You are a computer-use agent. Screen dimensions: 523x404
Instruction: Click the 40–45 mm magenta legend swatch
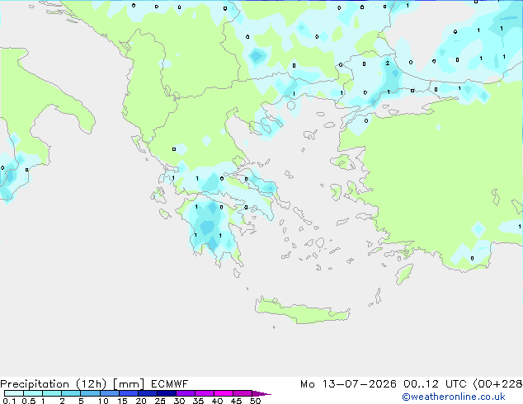coord(224,393)
